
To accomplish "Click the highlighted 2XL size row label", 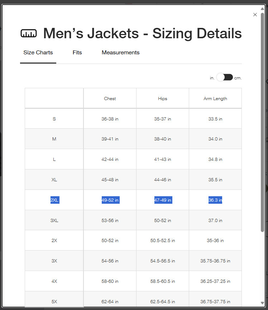I will 54,200.
